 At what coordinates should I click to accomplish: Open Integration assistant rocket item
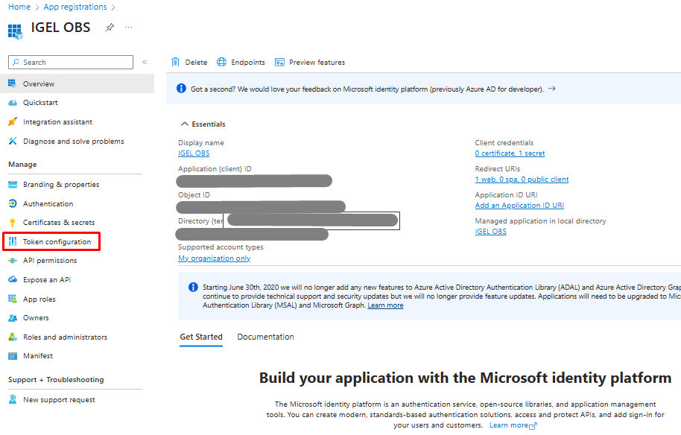click(57, 122)
